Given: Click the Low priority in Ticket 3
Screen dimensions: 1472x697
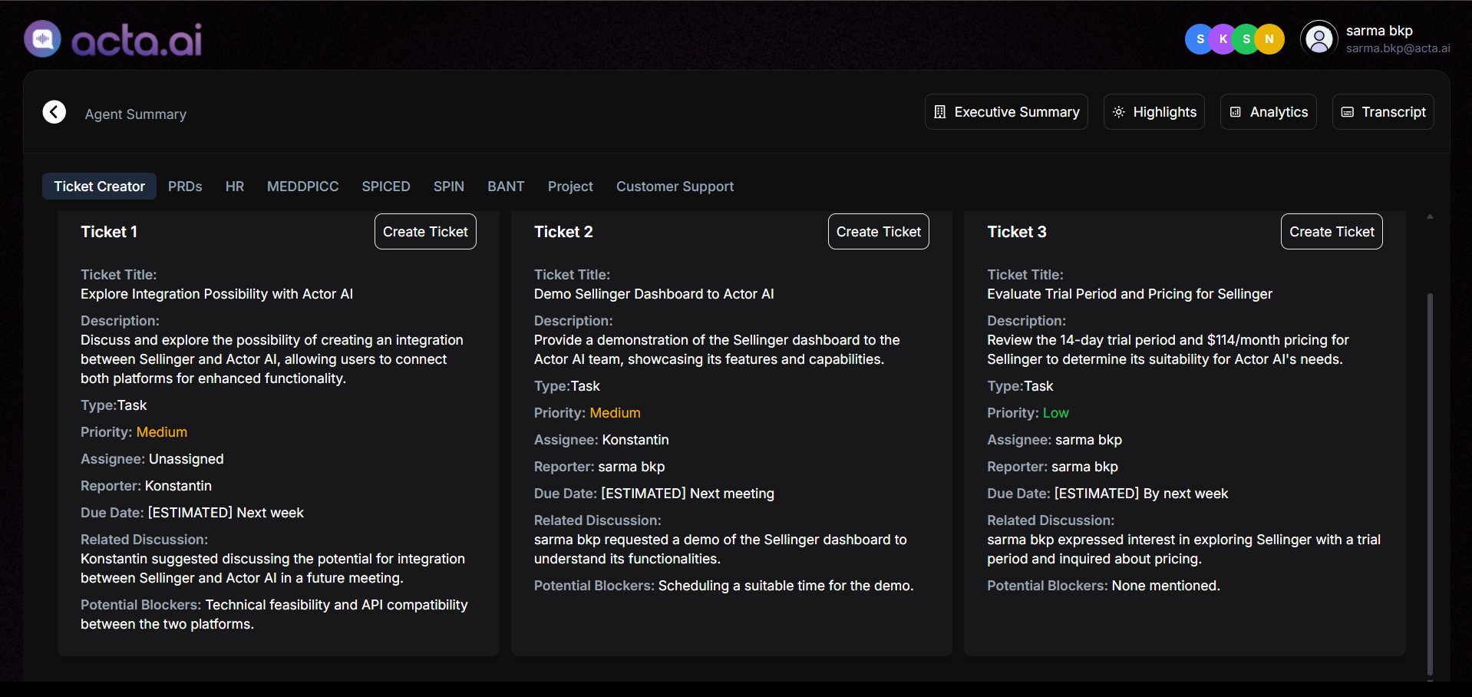Looking at the screenshot, I should 1055,413.
